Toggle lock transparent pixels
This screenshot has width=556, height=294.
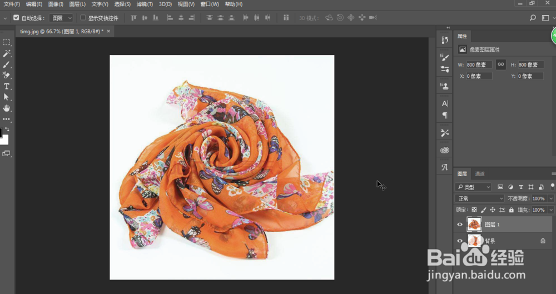point(474,210)
